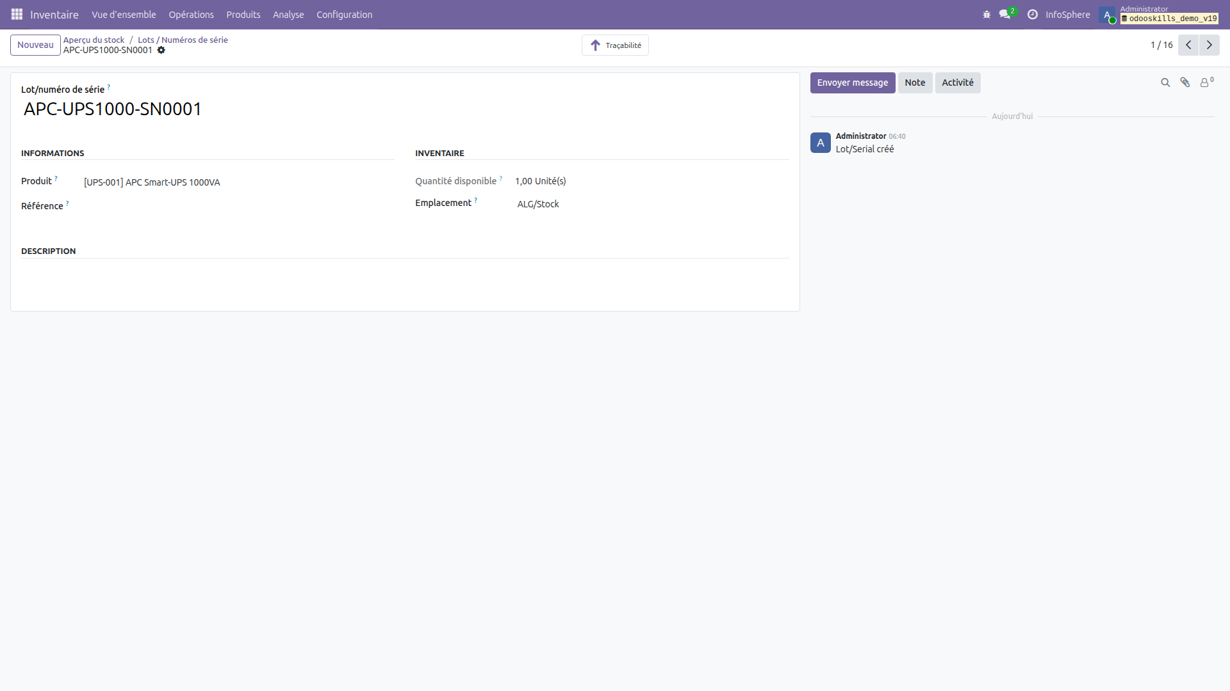Screen dimensions: 1230x691
Task: Click the Envoyer message button
Action: tap(852, 83)
